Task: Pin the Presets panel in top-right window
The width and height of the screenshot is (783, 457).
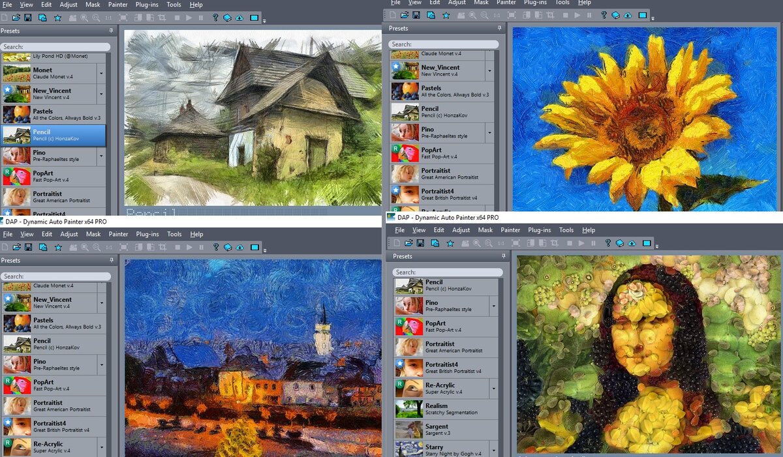Action: (x=500, y=28)
